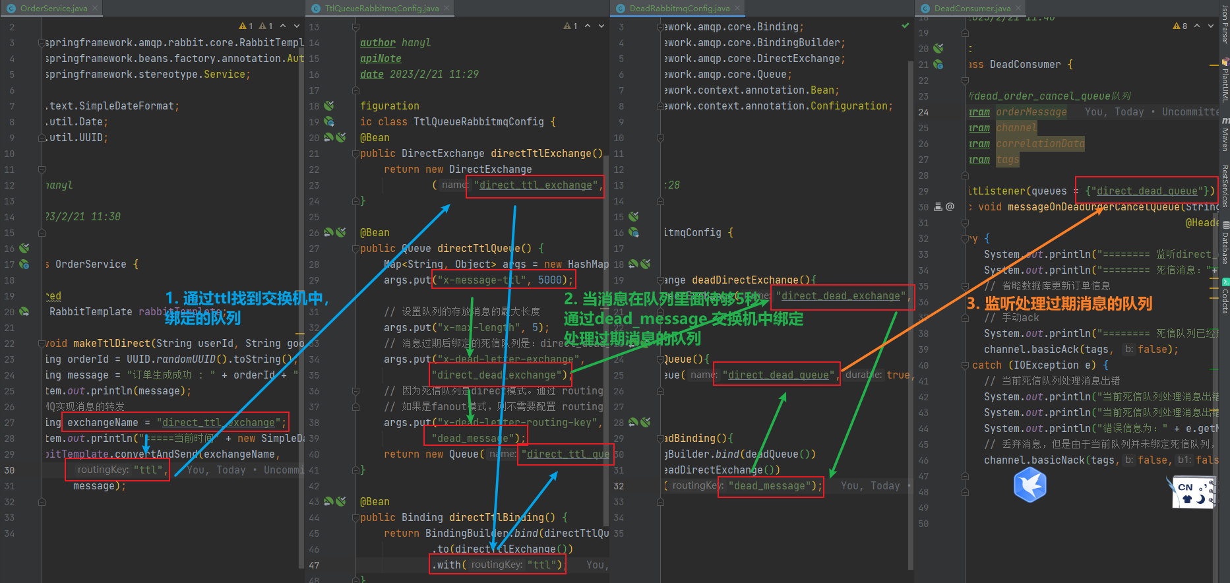1230x583 pixels.
Task: Click class gutter icon on DeadRabbitmqConfig line 16
Action: coord(634,233)
